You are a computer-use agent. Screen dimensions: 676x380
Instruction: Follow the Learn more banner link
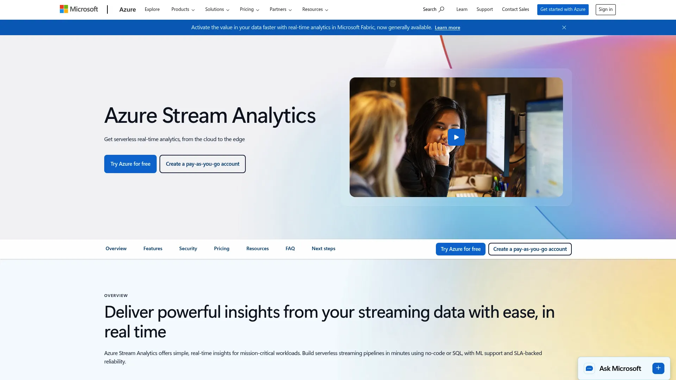447,27
